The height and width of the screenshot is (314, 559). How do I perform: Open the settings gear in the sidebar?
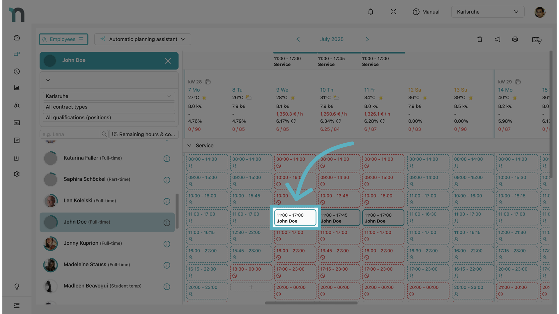17,174
